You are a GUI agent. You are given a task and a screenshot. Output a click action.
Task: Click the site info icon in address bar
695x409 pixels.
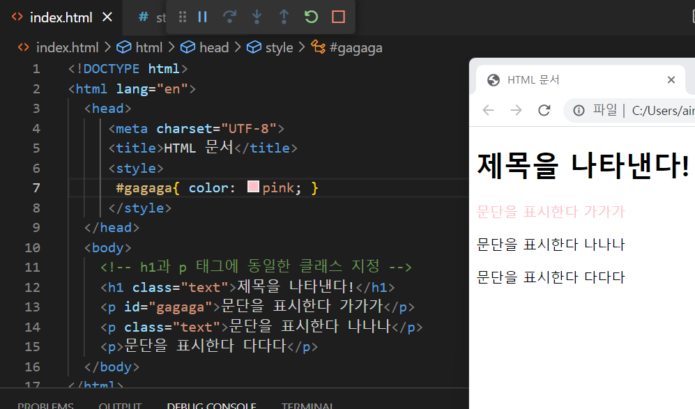(579, 110)
